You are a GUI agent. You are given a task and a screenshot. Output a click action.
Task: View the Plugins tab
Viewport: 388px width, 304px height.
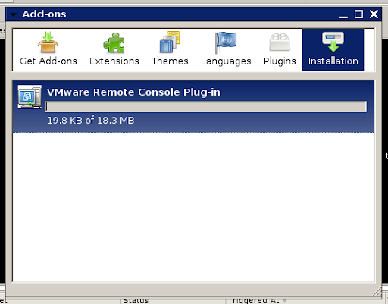pos(280,49)
